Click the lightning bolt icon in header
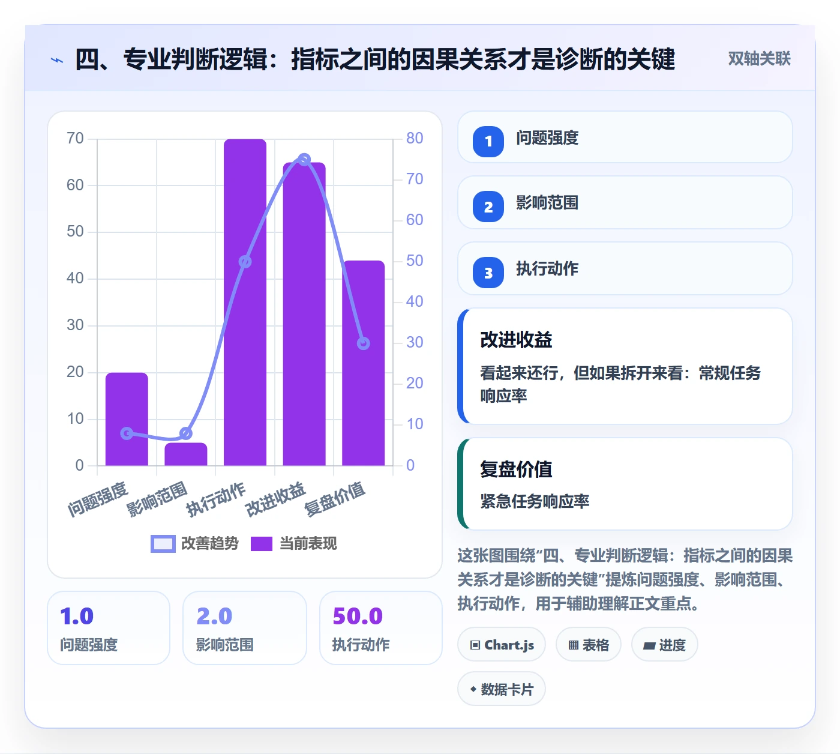 point(57,60)
